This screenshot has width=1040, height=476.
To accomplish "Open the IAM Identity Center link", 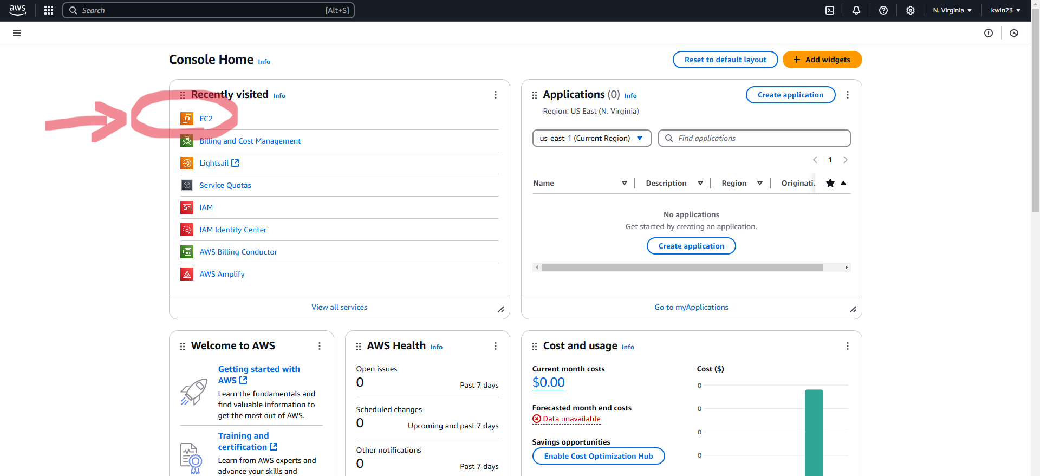I will tap(233, 230).
